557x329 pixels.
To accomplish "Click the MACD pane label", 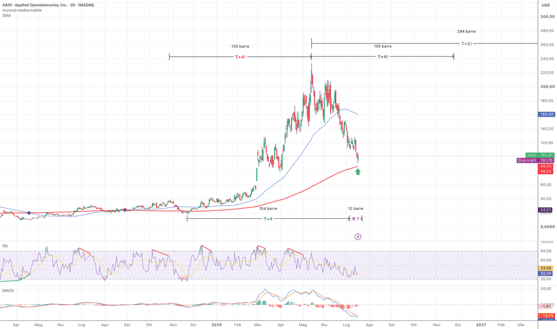I will (x=8, y=291).
